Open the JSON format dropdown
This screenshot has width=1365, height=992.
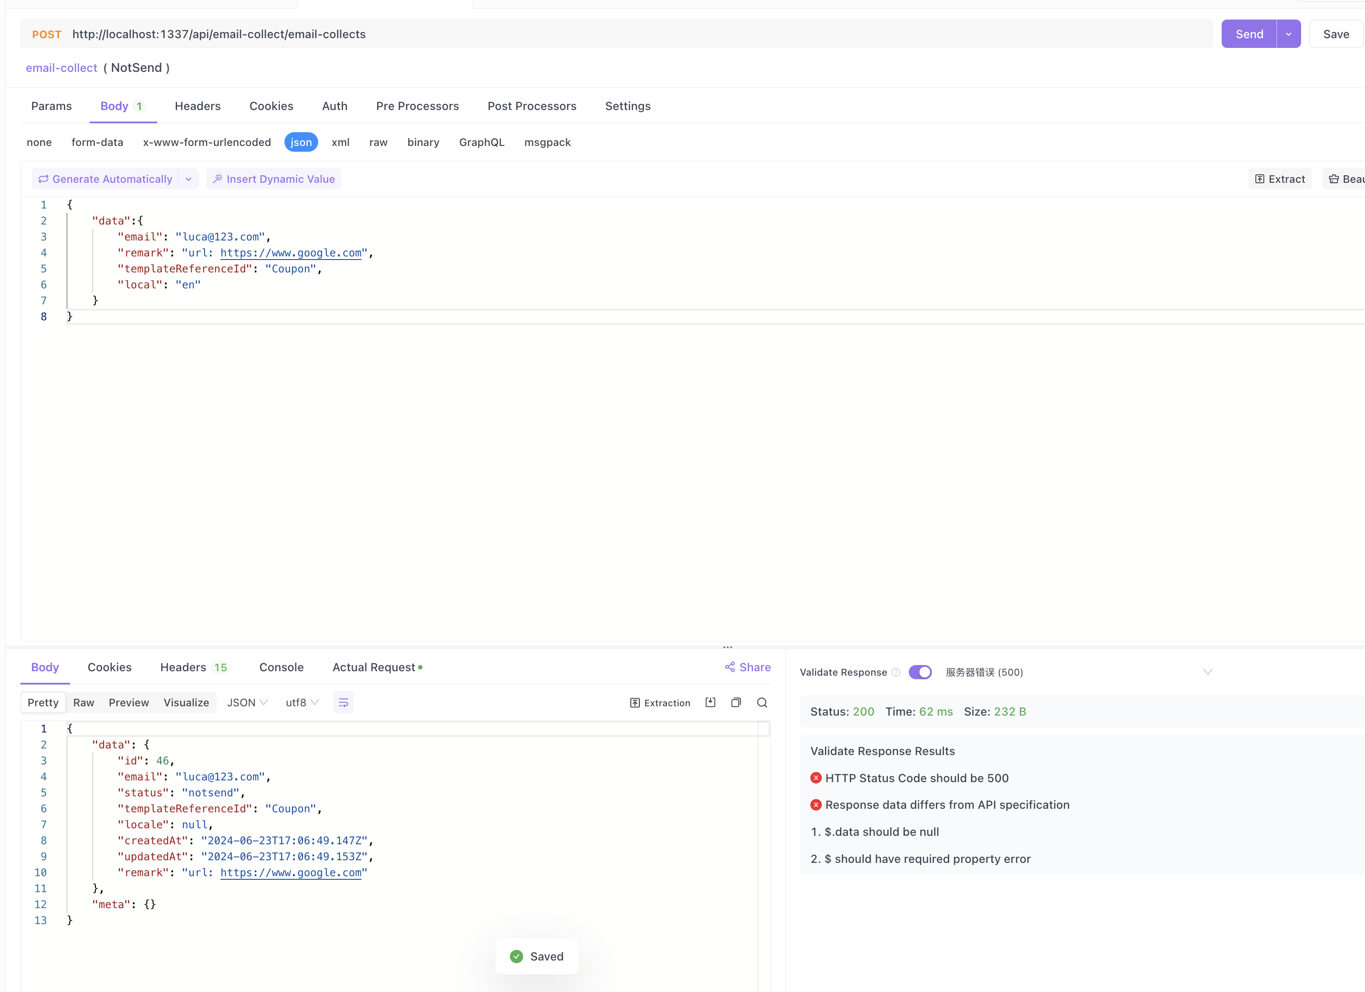(247, 703)
